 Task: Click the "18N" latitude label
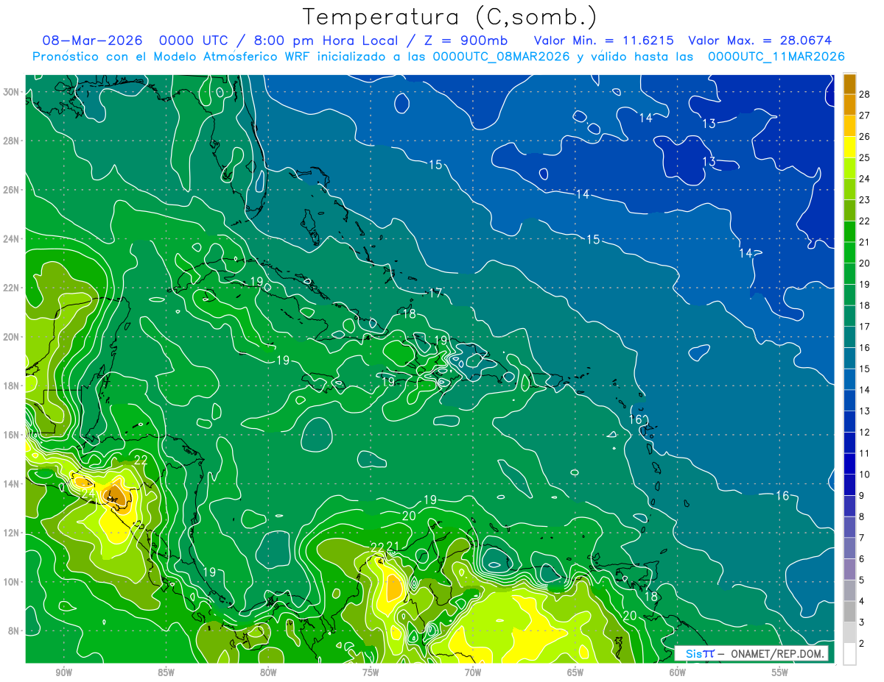(x=13, y=386)
